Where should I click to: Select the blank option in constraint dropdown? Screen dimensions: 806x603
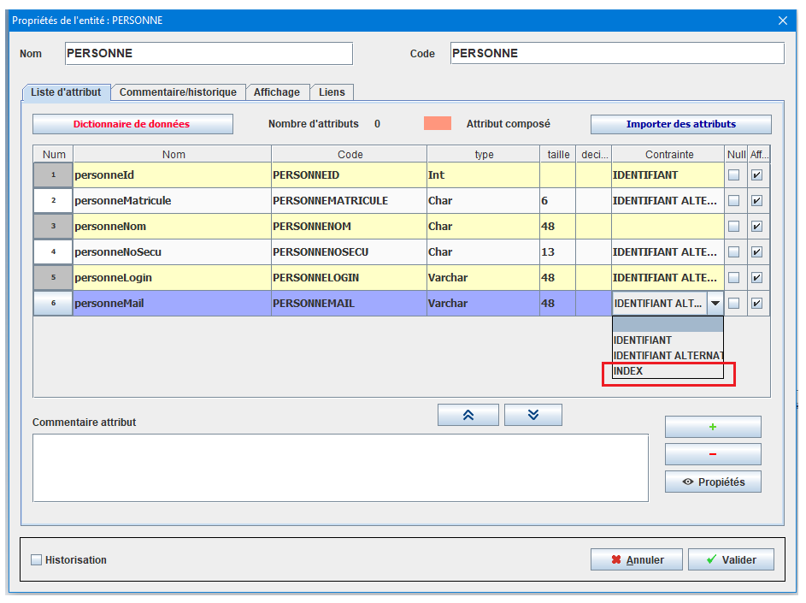pyautogui.click(x=668, y=325)
